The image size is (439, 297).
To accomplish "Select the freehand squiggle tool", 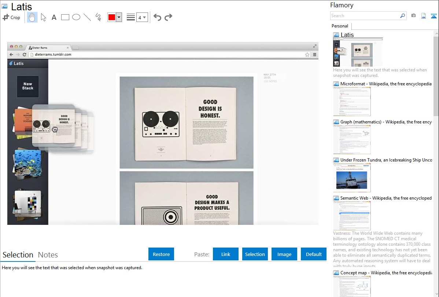I will tap(98, 17).
